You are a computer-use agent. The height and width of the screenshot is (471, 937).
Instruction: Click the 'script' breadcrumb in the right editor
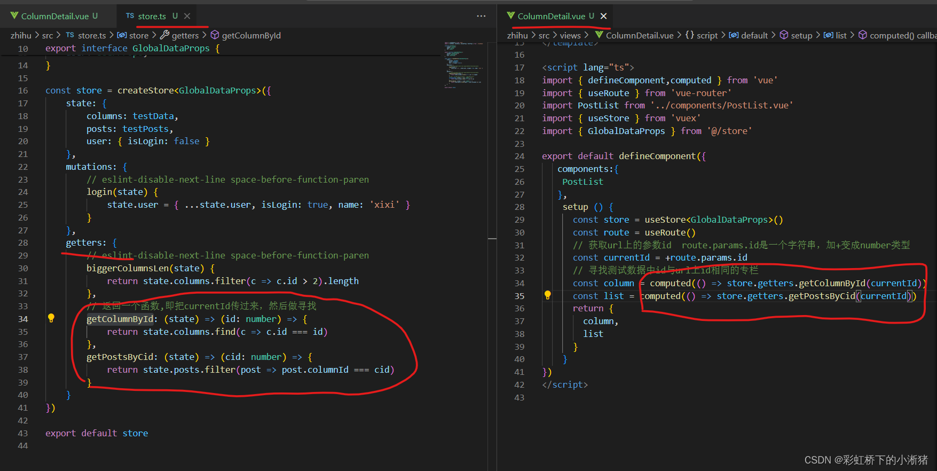[707, 35]
